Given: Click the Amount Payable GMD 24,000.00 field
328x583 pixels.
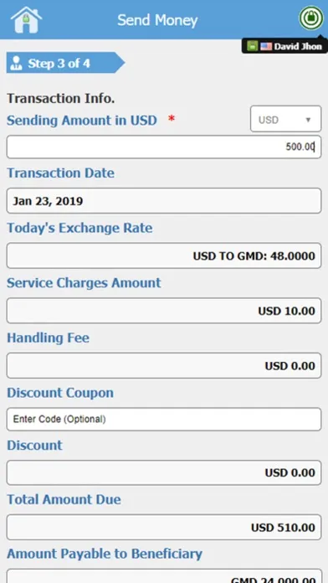Looking at the screenshot, I should (164, 576).
